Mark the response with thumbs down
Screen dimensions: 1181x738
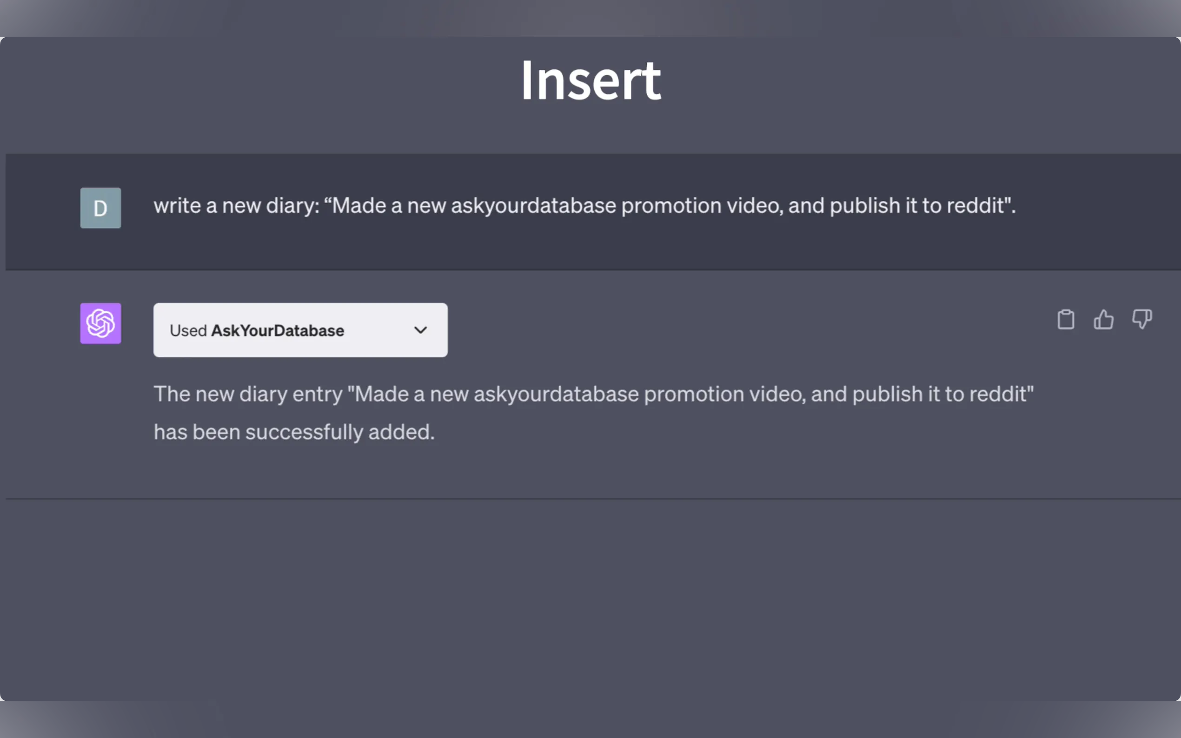(1142, 320)
